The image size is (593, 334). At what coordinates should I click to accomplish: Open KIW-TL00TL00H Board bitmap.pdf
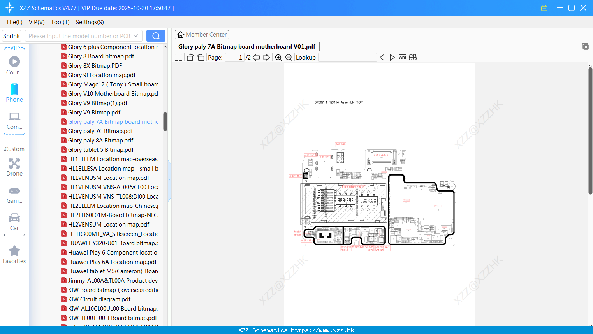113,318
